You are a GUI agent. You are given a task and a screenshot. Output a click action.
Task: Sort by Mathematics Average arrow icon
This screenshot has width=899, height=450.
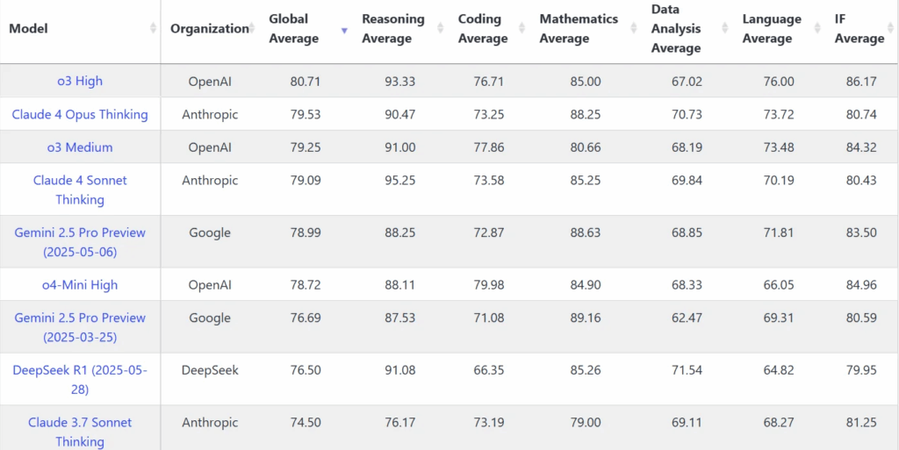[x=634, y=28]
